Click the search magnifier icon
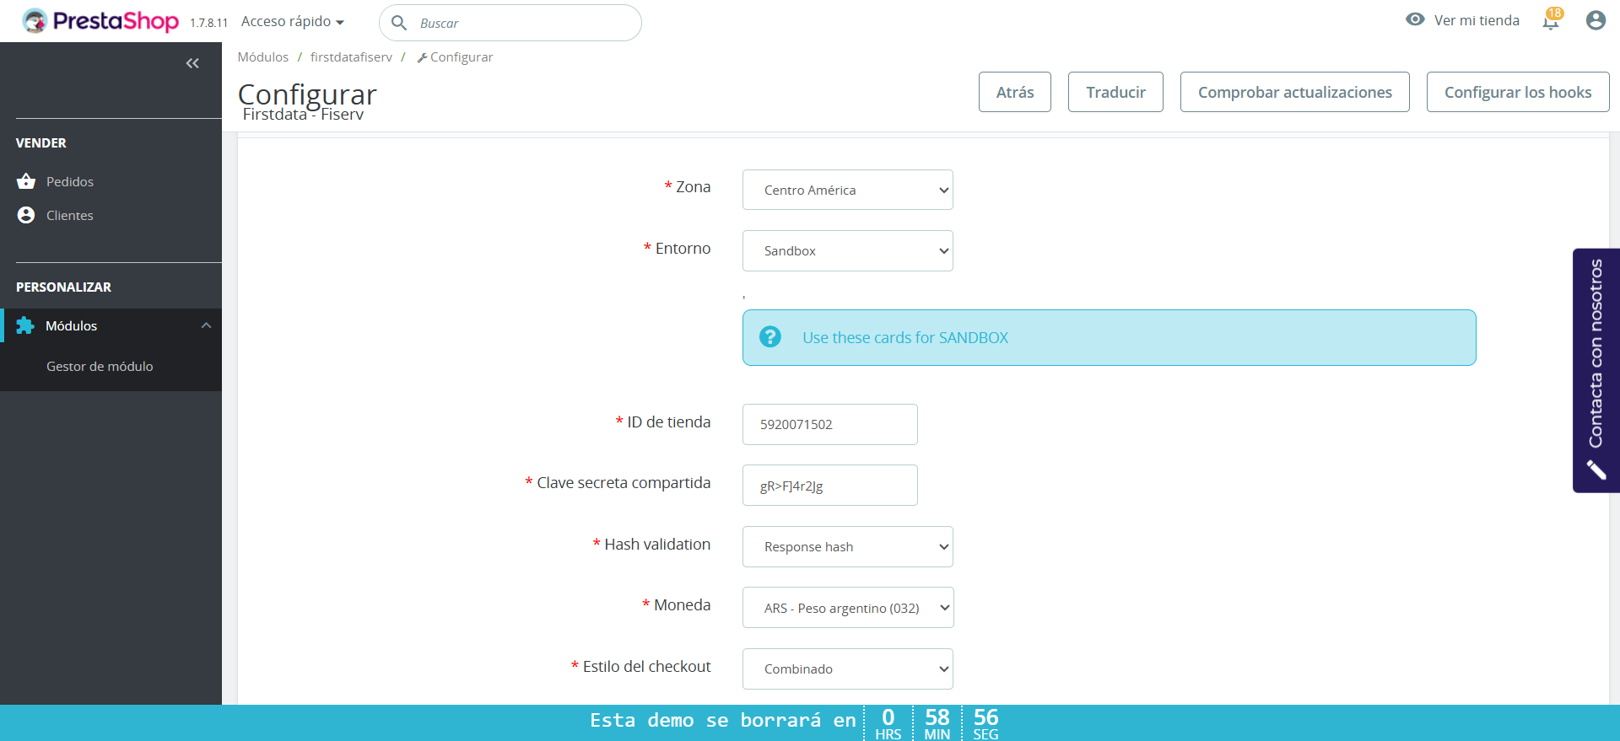Image resolution: width=1620 pixels, height=741 pixels. click(x=399, y=23)
